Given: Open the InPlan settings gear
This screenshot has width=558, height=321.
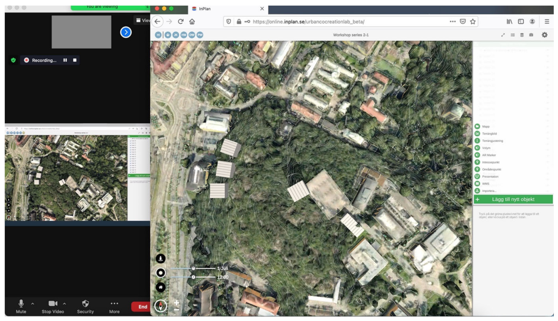Looking at the screenshot, I should pyautogui.click(x=544, y=35).
